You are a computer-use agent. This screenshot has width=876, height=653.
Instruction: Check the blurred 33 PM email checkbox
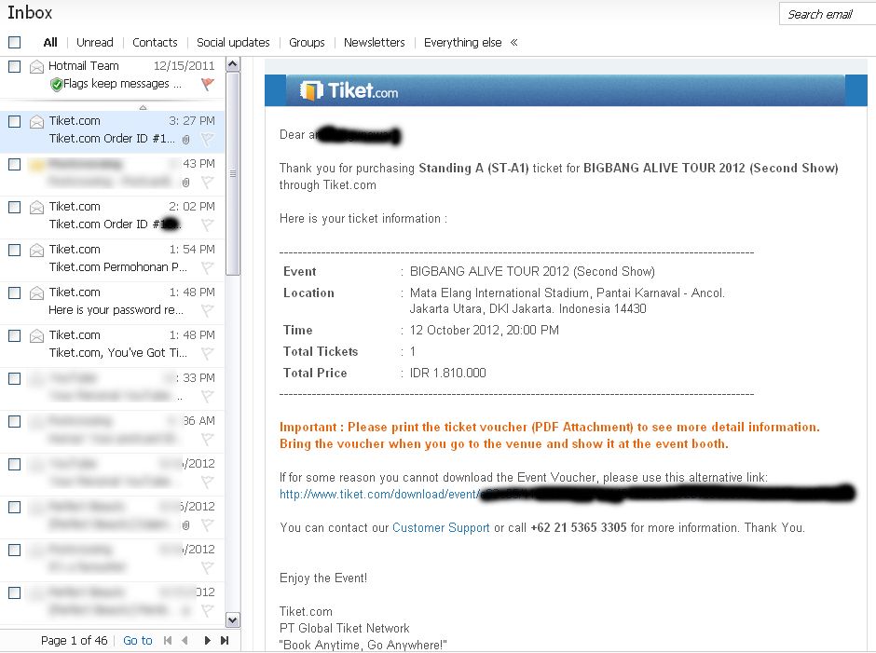(15, 379)
